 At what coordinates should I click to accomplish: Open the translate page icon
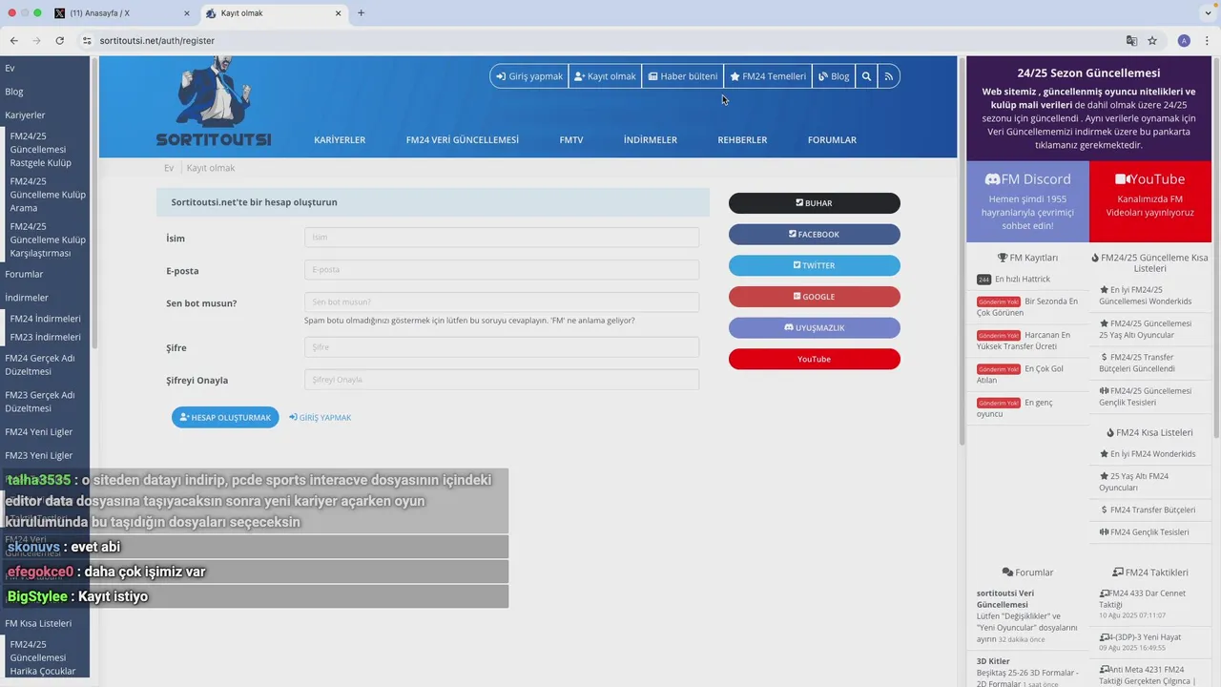click(x=1131, y=41)
